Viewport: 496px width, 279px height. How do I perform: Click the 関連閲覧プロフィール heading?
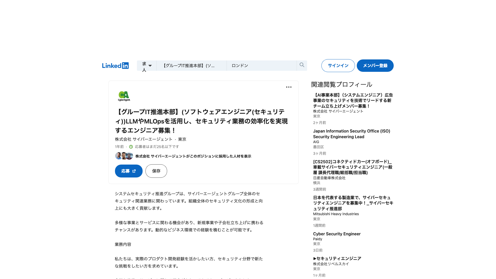[342, 84]
